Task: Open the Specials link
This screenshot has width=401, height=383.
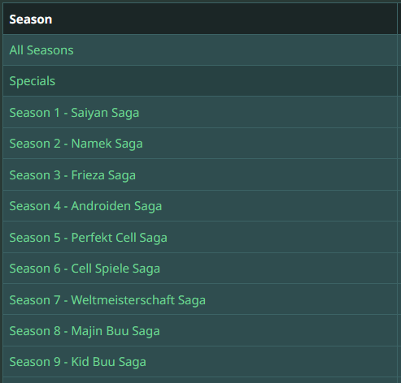Action: tap(33, 81)
